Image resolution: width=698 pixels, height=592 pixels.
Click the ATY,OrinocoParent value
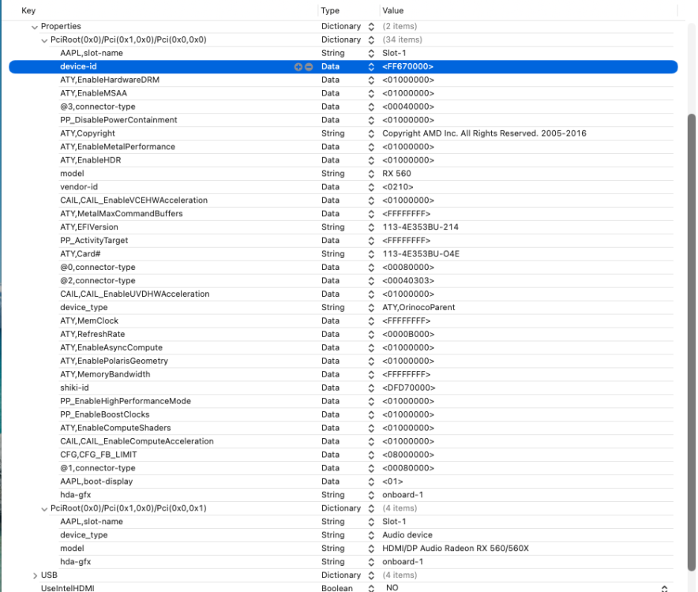click(x=419, y=307)
